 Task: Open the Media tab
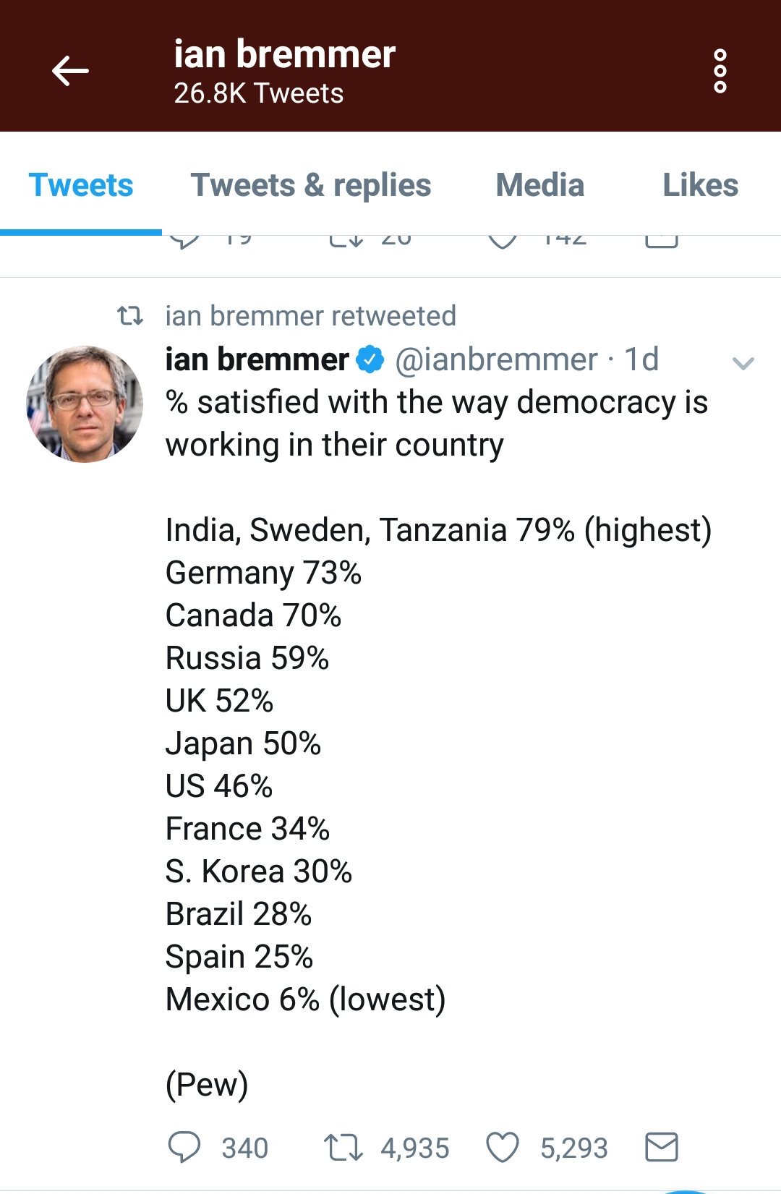[x=539, y=185]
